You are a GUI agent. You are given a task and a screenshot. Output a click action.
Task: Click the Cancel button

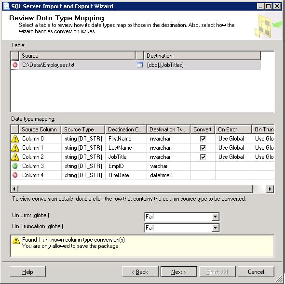256,271
